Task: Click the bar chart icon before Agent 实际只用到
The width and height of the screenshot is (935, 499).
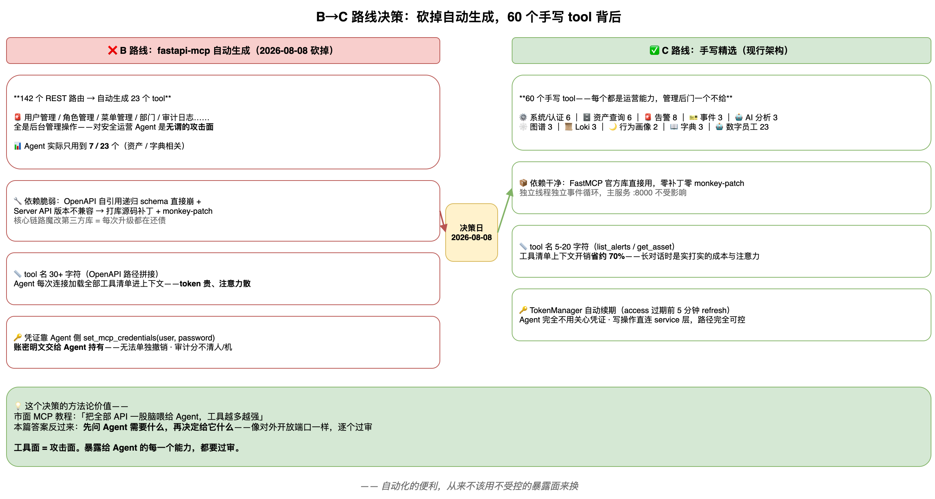Action: (17, 146)
